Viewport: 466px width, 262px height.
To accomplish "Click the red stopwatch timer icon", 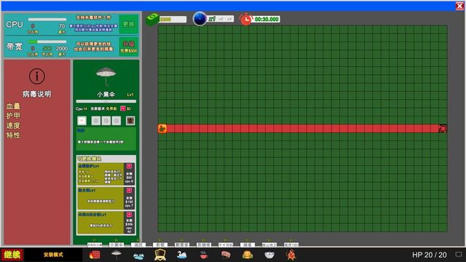I will tap(246, 20).
